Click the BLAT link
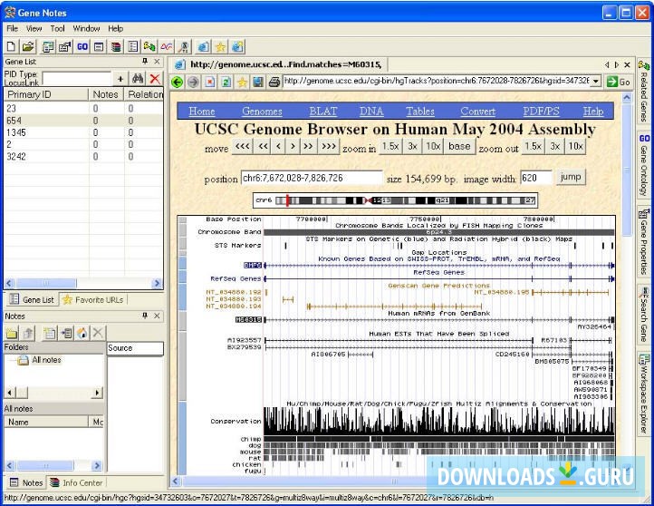Image resolution: width=654 pixels, height=506 pixels. tap(322, 111)
